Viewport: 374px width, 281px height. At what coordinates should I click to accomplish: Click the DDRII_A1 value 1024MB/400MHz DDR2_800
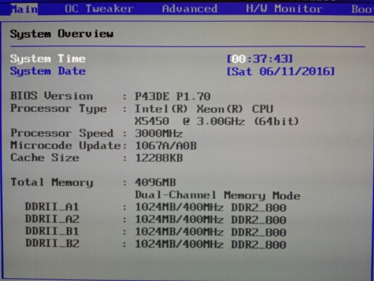210,208
